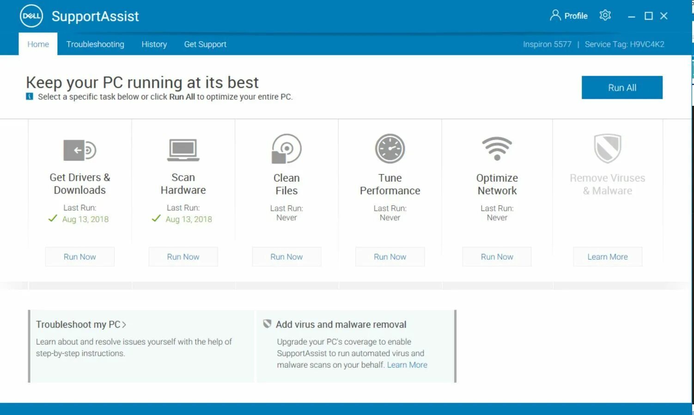This screenshot has height=415, width=694.
Task: Click Tune Performance label
Action: point(390,184)
